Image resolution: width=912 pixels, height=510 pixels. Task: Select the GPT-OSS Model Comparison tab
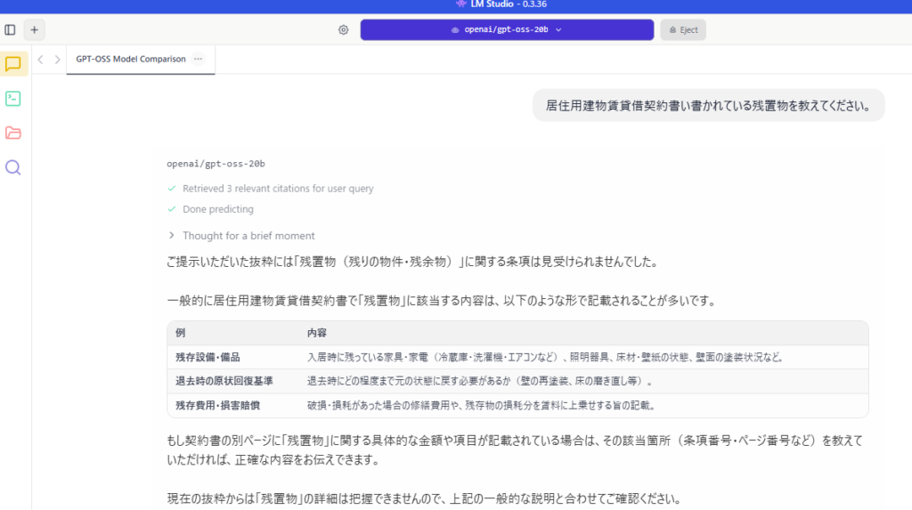[130, 60]
